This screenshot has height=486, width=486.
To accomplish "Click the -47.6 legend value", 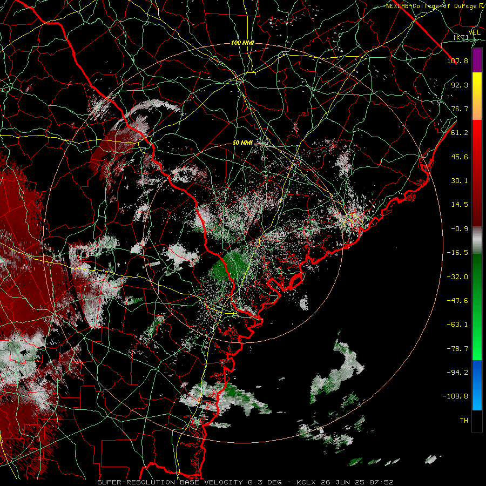I will pyautogui.click(x=457, y=301).
